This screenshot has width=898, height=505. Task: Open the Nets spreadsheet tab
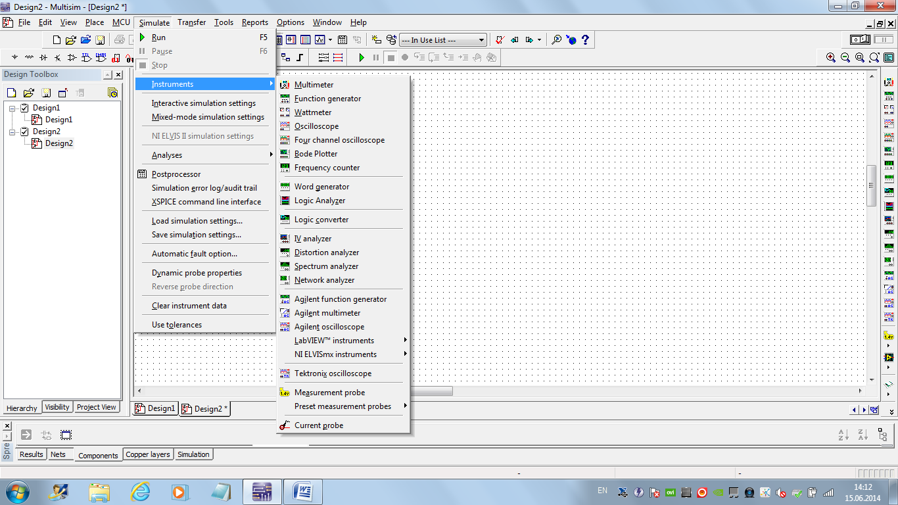click(58, 454)
